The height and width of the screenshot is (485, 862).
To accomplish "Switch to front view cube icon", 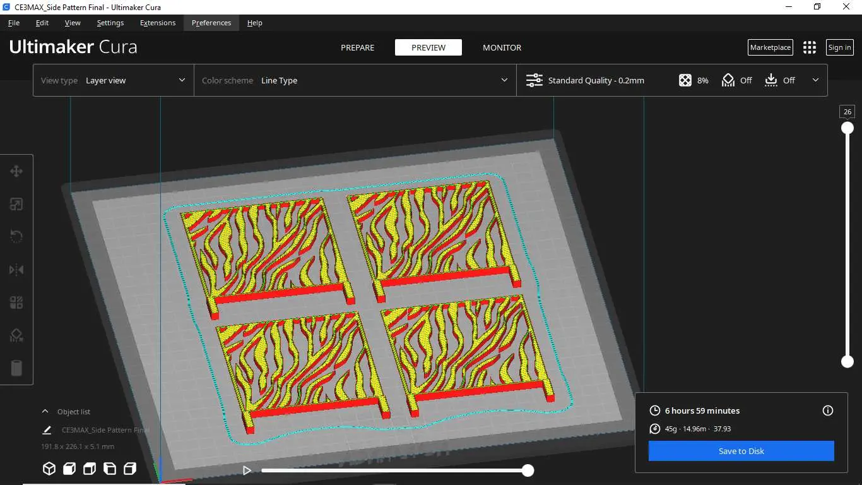I will [x=69, y=469].
